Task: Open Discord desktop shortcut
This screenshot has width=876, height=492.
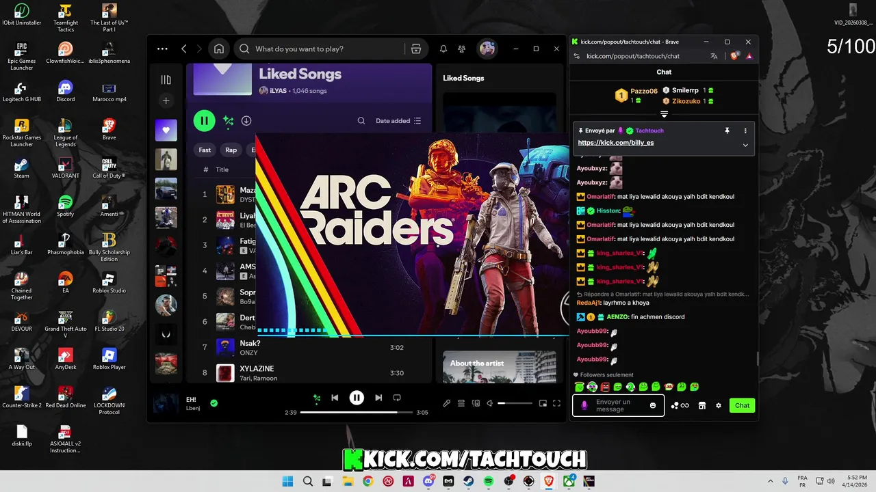Action: [66, 91]
